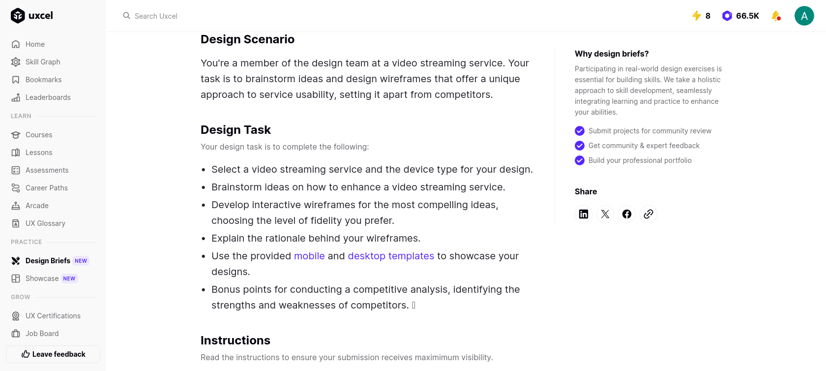Open the desktop templates link
826x371 pixels.
pos(390,256)
